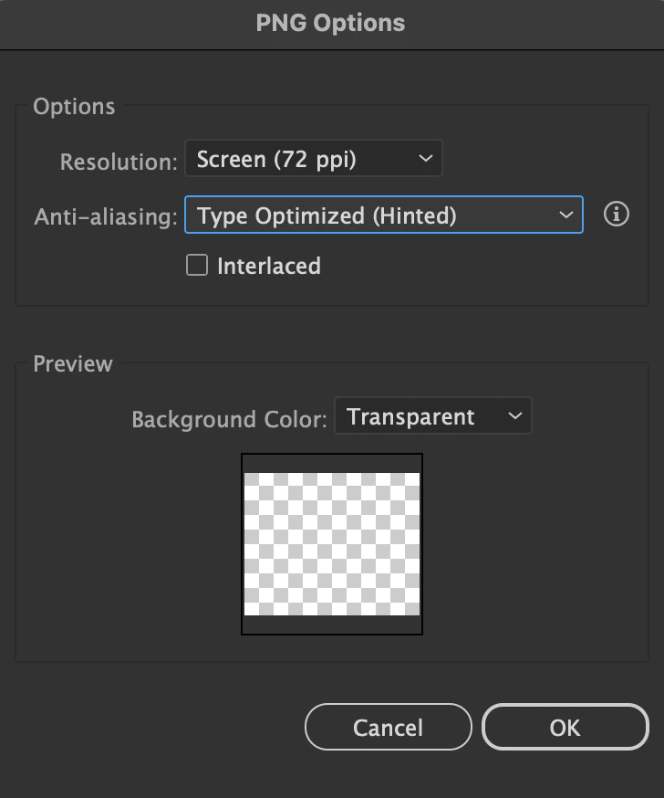Click the Interlaced label text
The width and height of the screenshot is (664, 798).
tap(269, 267)
